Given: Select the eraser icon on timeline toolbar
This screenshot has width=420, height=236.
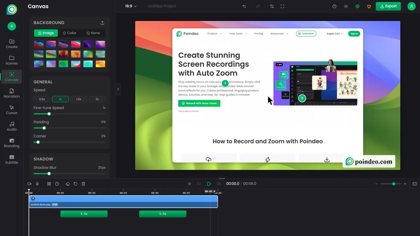Looking at the screenshot, I should point(68,184).
